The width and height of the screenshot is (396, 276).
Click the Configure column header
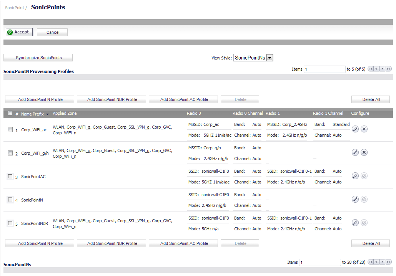360,113
